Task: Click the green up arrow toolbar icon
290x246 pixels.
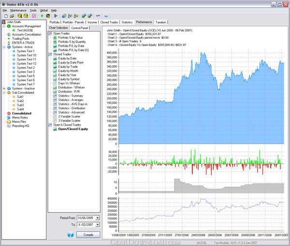Action: tap(42, 16)
